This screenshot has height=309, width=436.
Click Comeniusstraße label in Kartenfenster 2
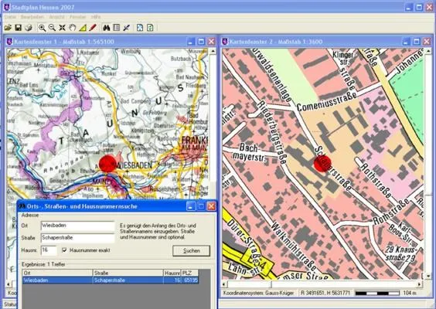[327, 102]
